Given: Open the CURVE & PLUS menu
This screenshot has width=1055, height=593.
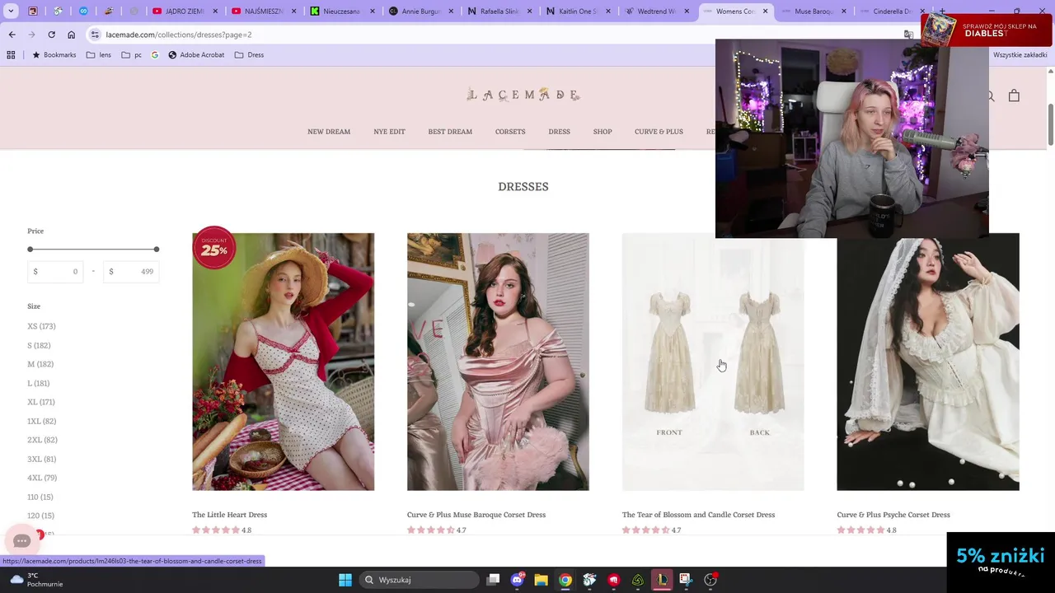Looking at the screenshot, I should [x=659, y=132].
